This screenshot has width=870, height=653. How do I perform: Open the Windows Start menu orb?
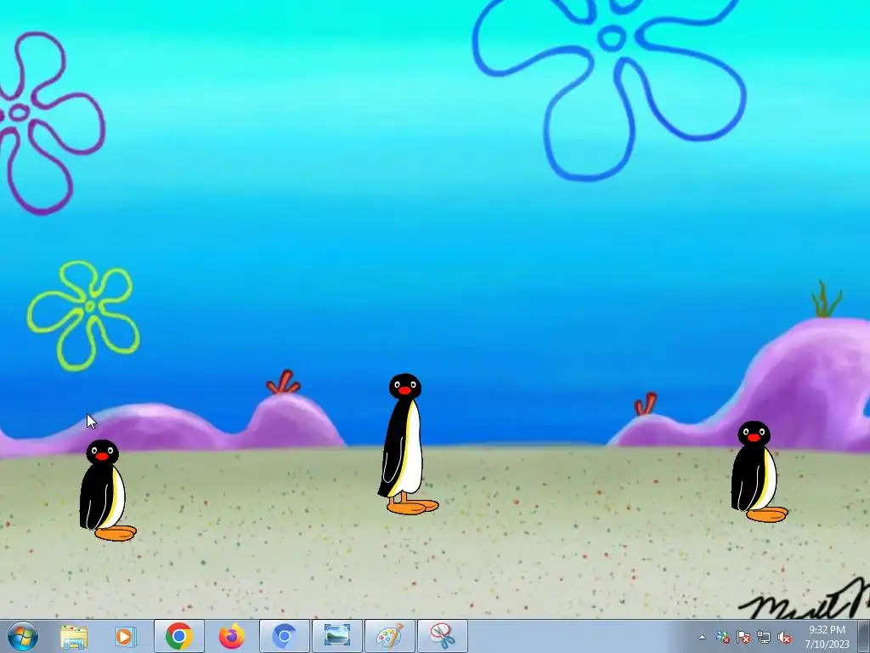(x=23, y=636)
